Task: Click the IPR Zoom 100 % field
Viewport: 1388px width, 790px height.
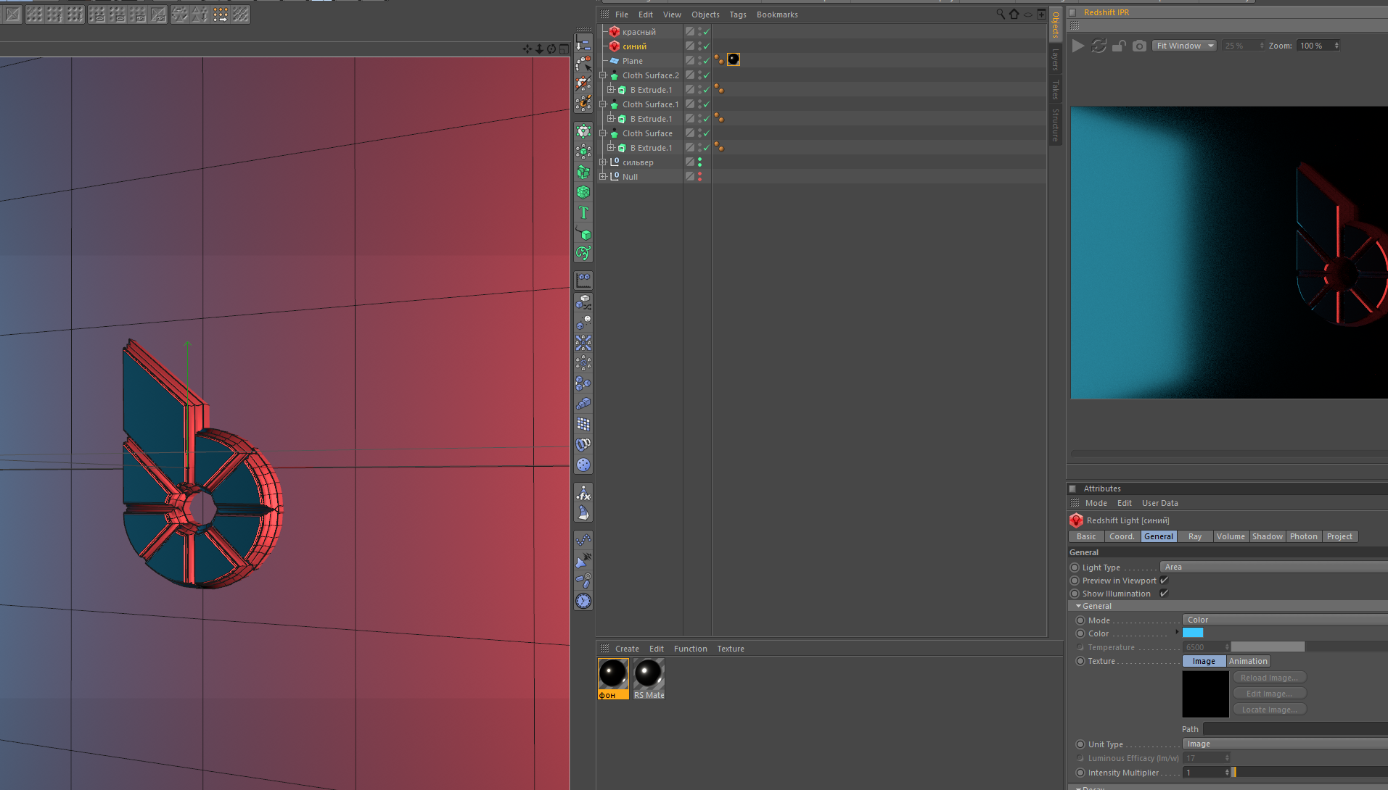Action: [x=1318, y=46]
